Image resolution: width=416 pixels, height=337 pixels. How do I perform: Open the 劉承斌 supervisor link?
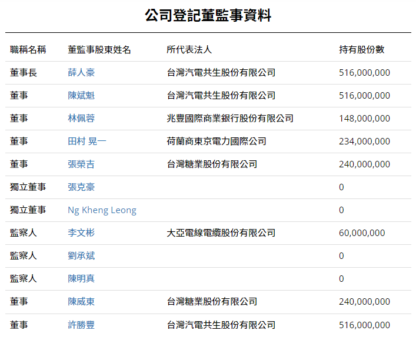coord(81,256)
